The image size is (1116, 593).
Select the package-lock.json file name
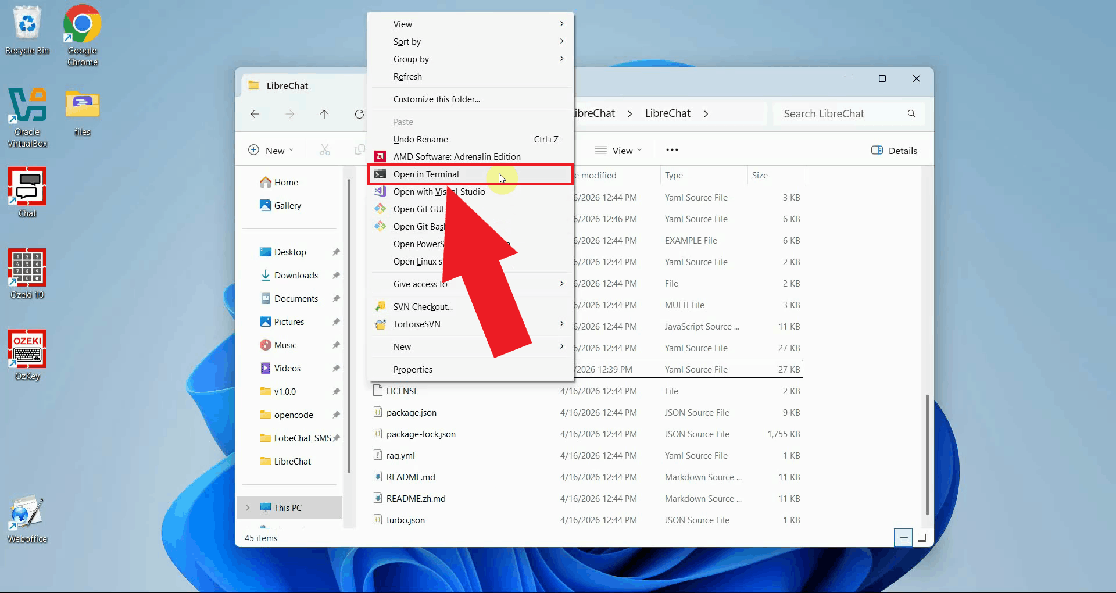click(x=421, y=434)
